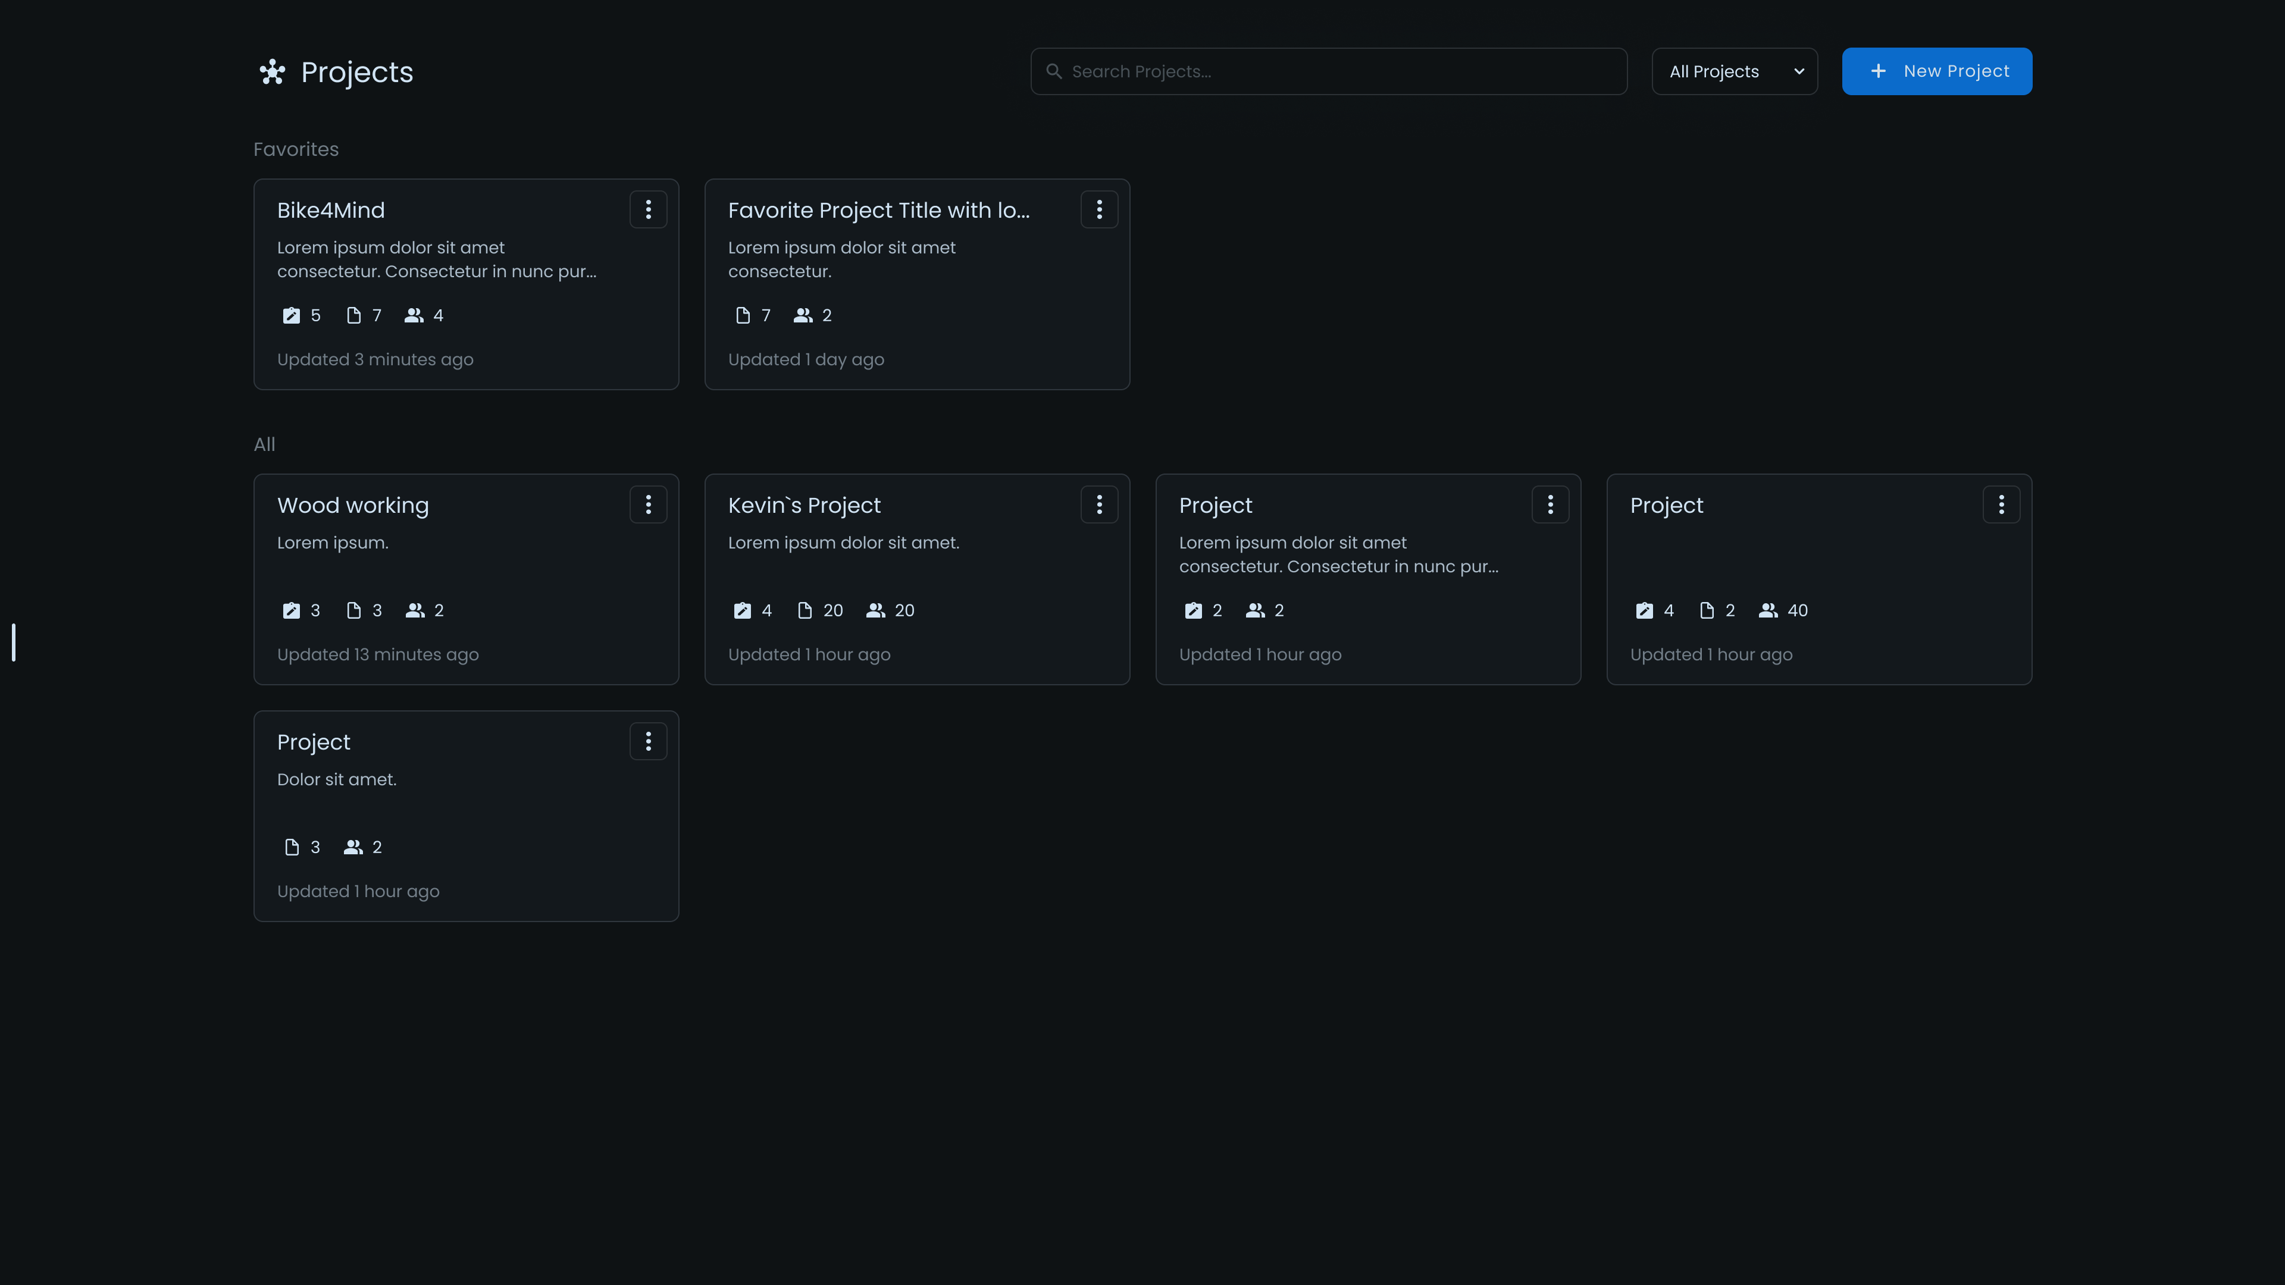Open the options menu on Favorite Project Title card
Viewport: 2285px width, 1285px height.
point(1100,209)
